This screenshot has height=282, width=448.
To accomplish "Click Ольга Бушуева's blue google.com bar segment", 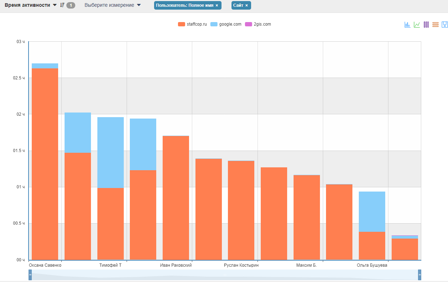I will (372, 211).
